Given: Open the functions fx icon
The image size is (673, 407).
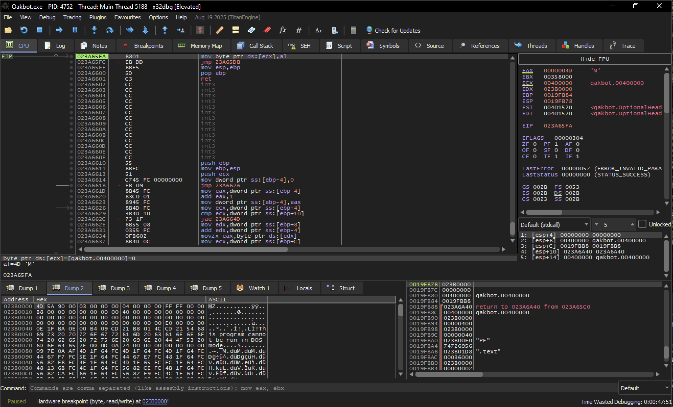Looking at the screenshot, I should pyautogui.click(x=283, y=30).
